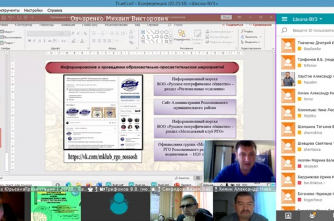
Task: Open Переходы tab in PowerPoint ribbon
Action: [46, 25]
